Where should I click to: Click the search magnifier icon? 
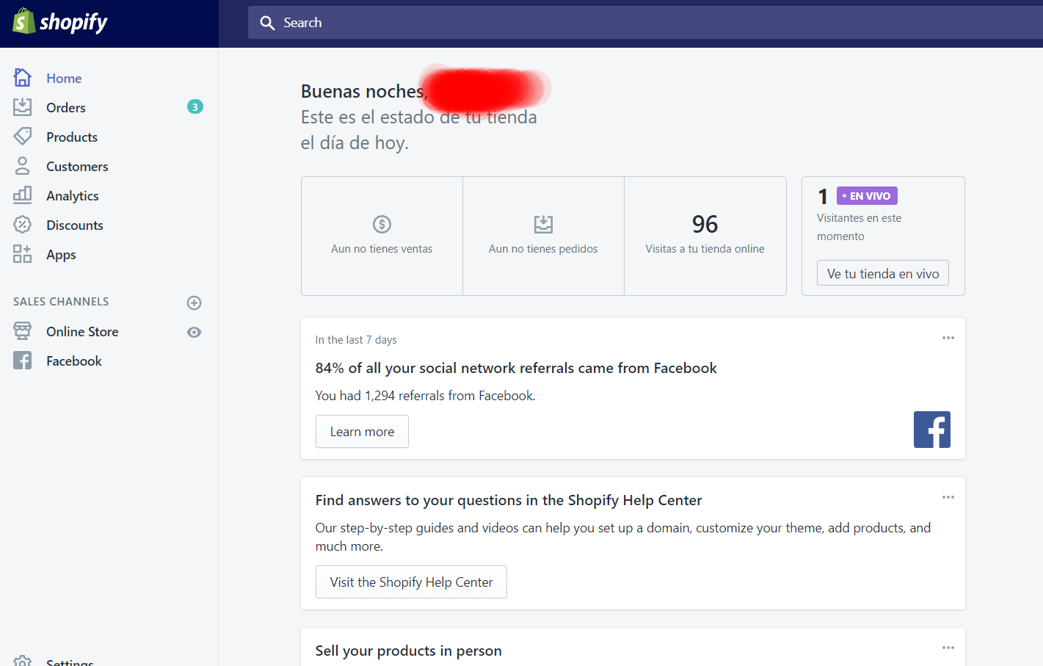[x=267, y=23]
